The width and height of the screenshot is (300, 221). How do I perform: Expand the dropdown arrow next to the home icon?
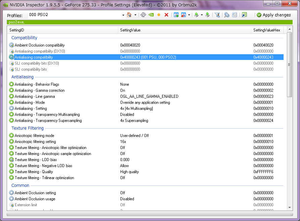pyautogui.click(x=135, y=15)
